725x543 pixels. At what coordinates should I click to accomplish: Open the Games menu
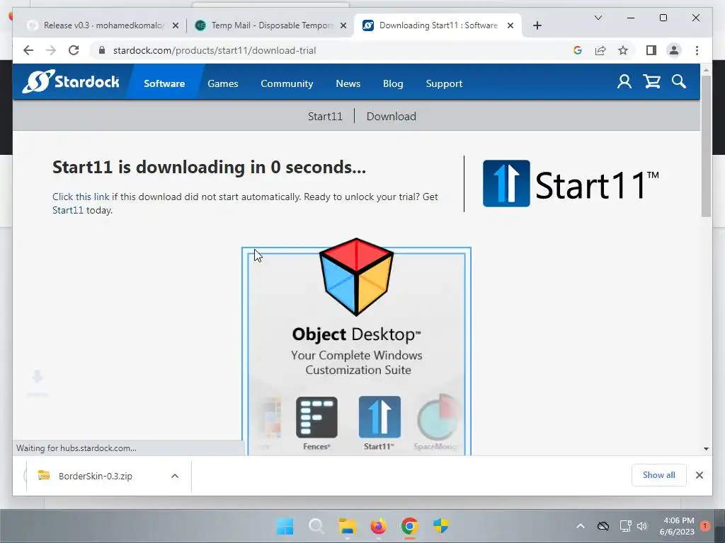(x=223, y=83)
